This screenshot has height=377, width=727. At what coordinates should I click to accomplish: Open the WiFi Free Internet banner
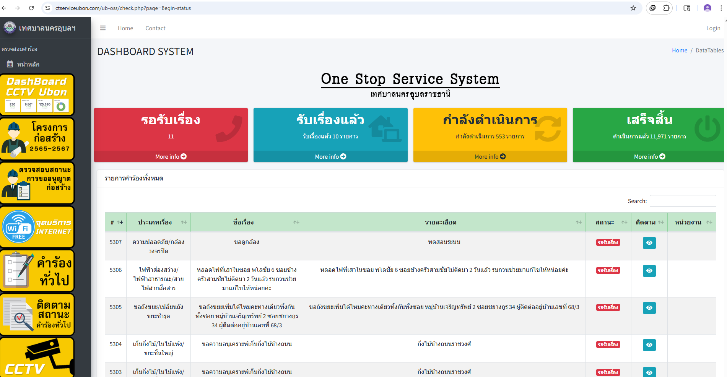pyautogui.click(x=37, y=227)
